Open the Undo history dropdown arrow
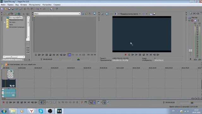The width and height of the screenshot is (202, 114). [x=41, y=9]
